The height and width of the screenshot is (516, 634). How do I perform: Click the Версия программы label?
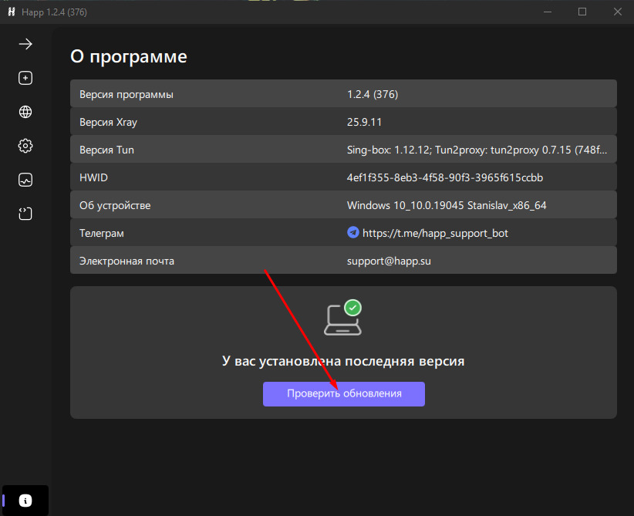click(126, 95)
